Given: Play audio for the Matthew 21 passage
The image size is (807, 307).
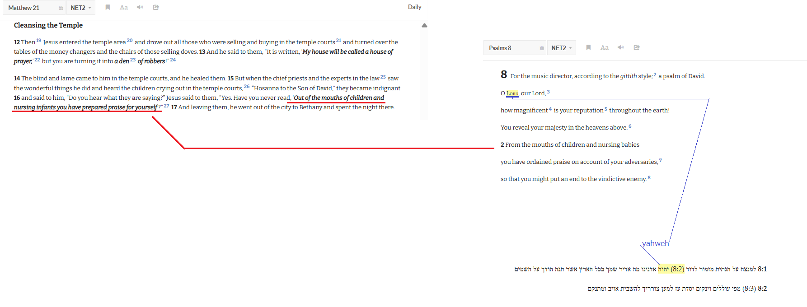Looking at the screenshot, I should (140, 7).
